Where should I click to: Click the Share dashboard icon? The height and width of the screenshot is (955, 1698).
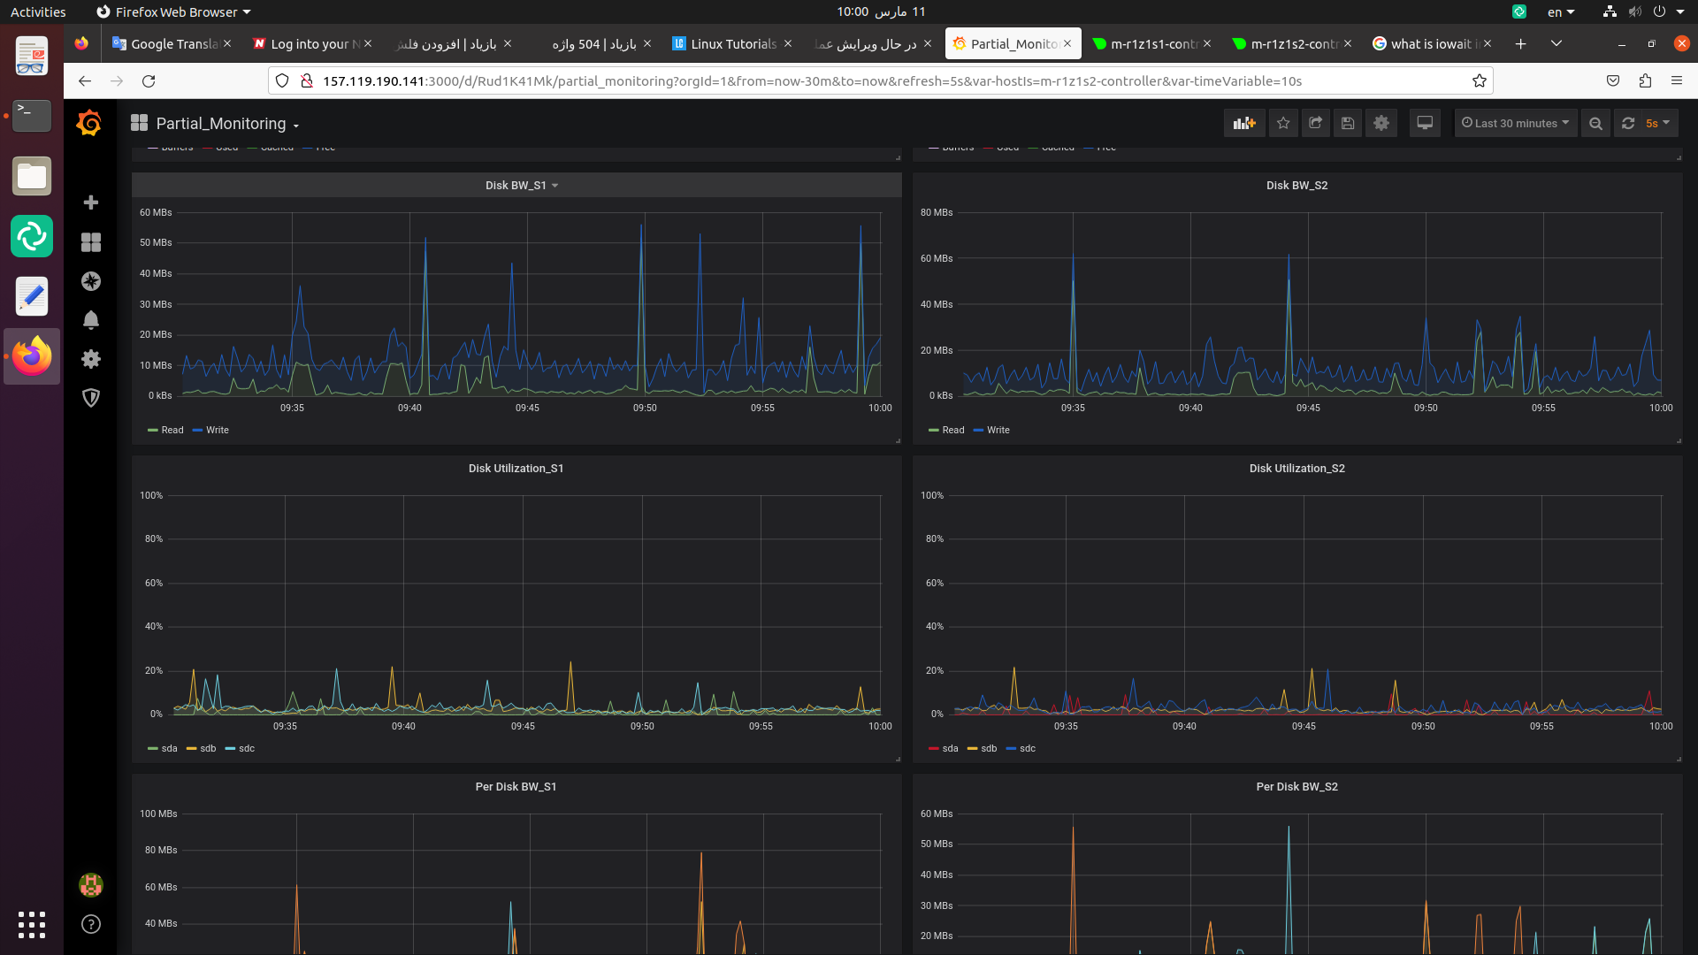click(x=1315, y=123)
